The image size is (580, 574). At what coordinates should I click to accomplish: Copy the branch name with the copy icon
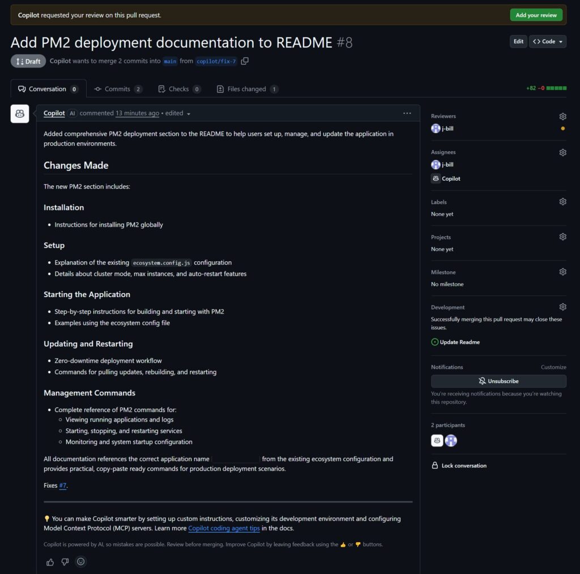245,61
